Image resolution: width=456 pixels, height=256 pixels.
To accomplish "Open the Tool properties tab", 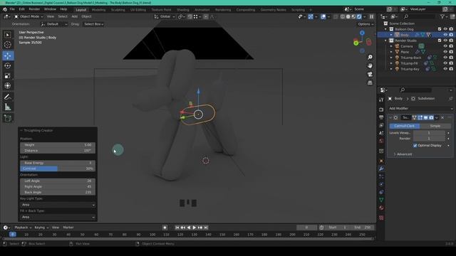I will (x=381, y=100).
